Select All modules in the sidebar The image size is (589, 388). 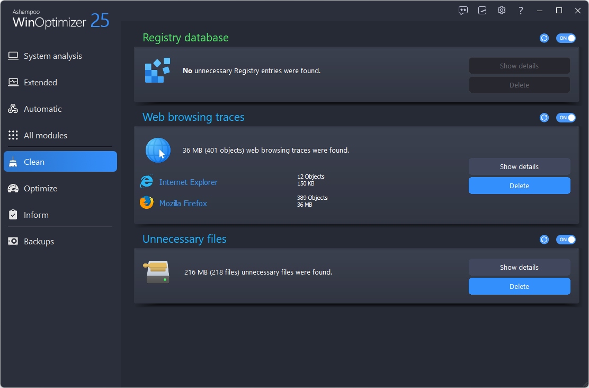tap(45, 136)
